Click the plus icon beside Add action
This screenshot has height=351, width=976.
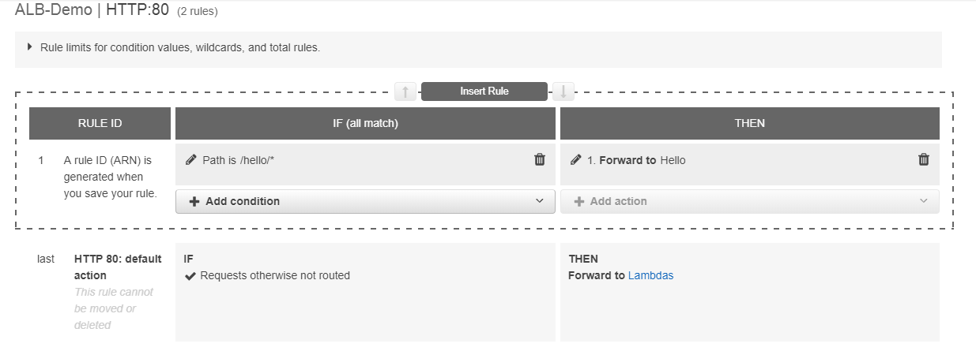point(579,201)
